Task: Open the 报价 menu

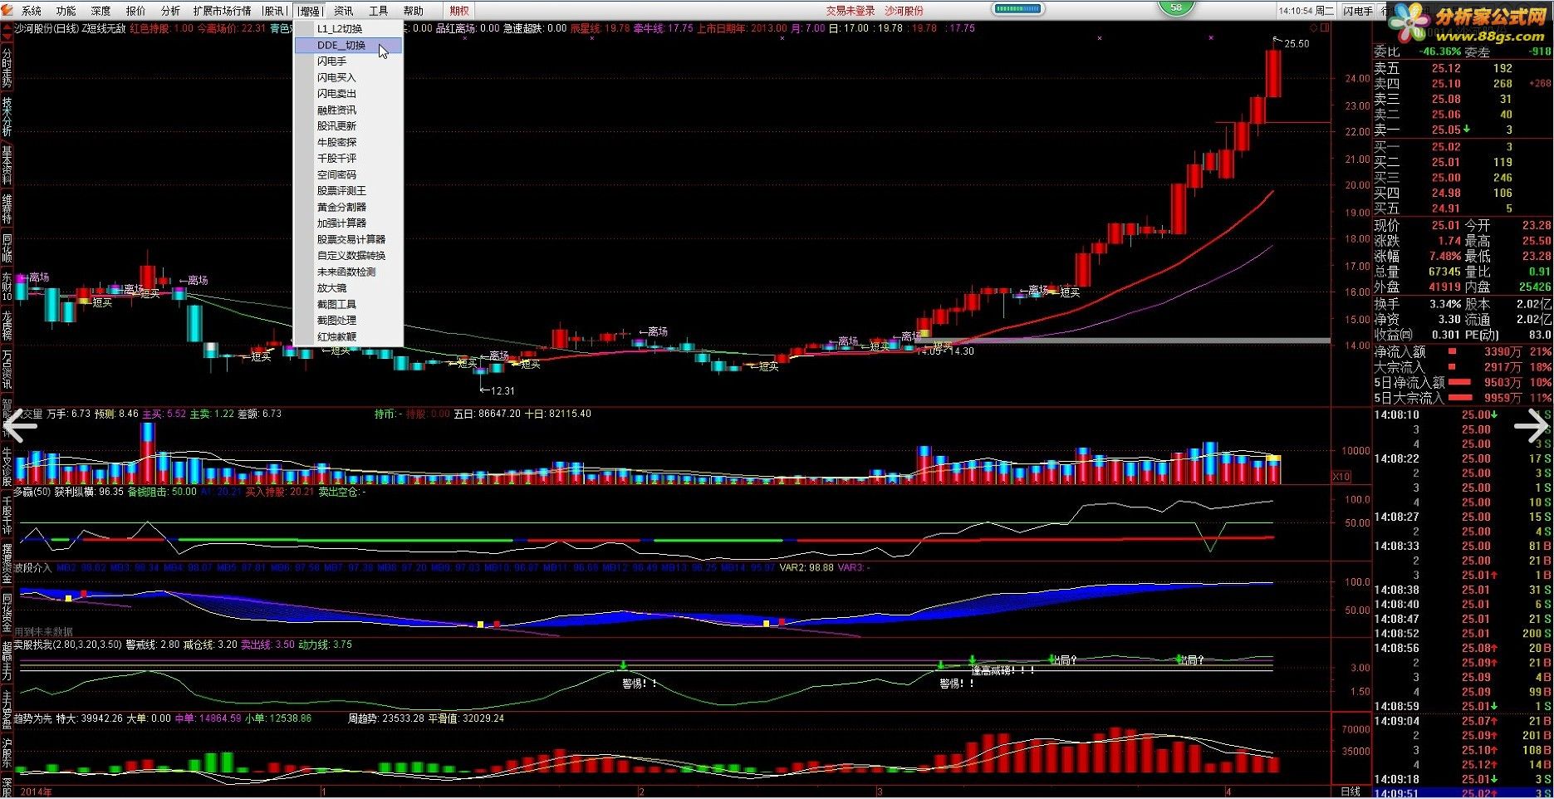Action: 135,11
